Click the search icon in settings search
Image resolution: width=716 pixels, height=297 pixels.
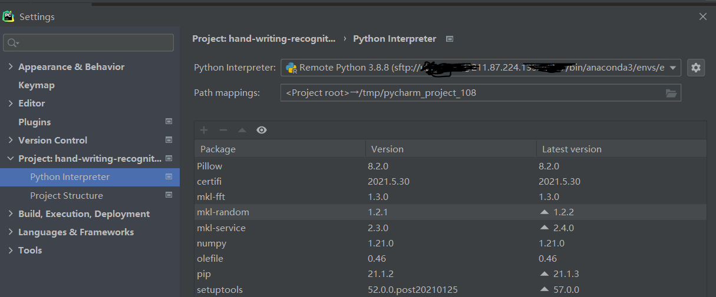pos(13,43)
